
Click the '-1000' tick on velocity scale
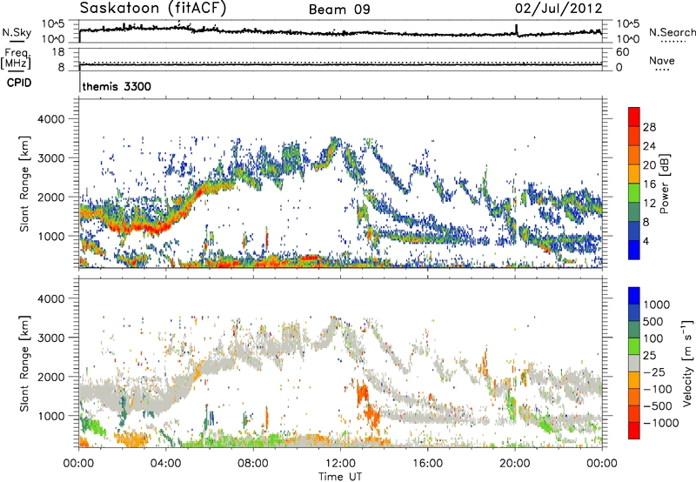point(661,423)
